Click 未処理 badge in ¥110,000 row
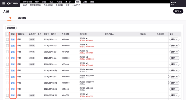This screenshot has width=186, height=100. (32, 95)
